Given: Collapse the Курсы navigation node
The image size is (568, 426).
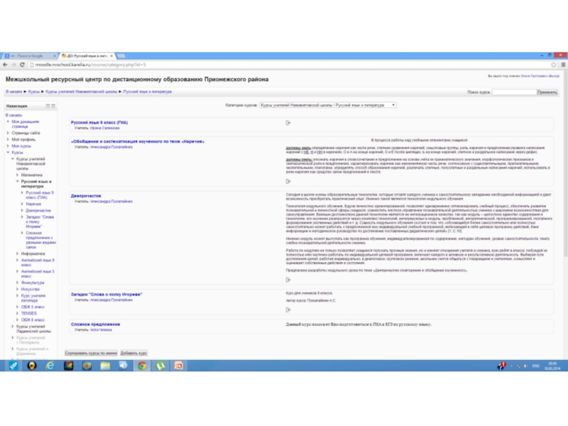Looking at the screenshot, I should point(8,153).
